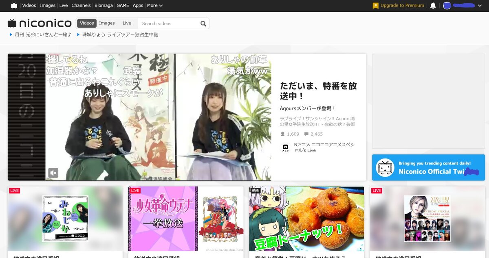Open 少女革命ウテナ 一挙放送 thumbnail
This screenshot has height=258, width=489.
[x=186, y=219]
